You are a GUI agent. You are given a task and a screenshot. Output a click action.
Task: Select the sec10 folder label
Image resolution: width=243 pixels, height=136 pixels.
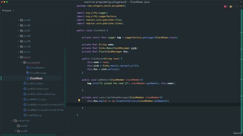coord(27,46)
